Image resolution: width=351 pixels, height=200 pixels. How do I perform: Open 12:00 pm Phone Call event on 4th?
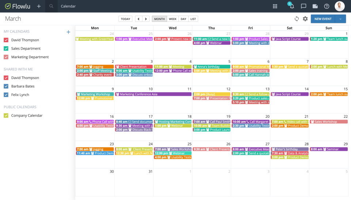[x=173, y=70]
